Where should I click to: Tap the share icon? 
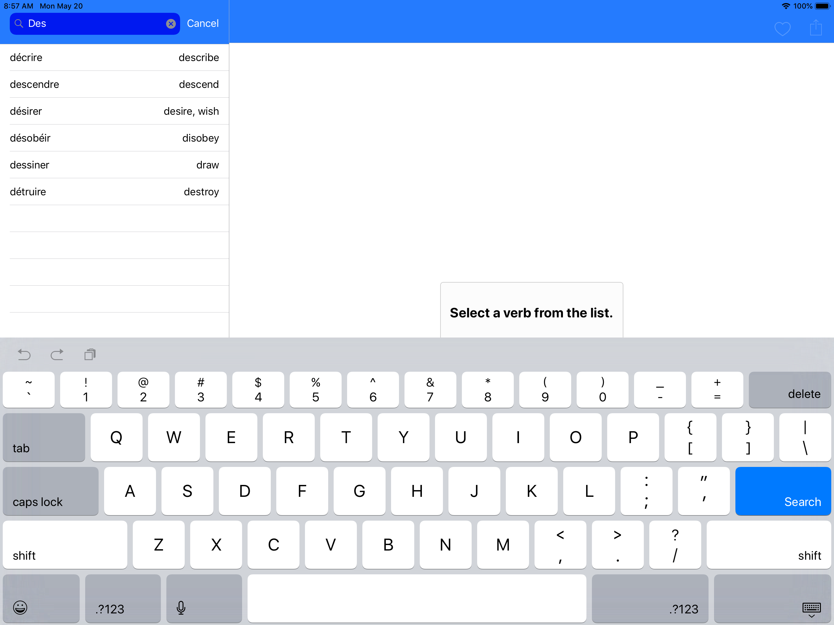815,27
